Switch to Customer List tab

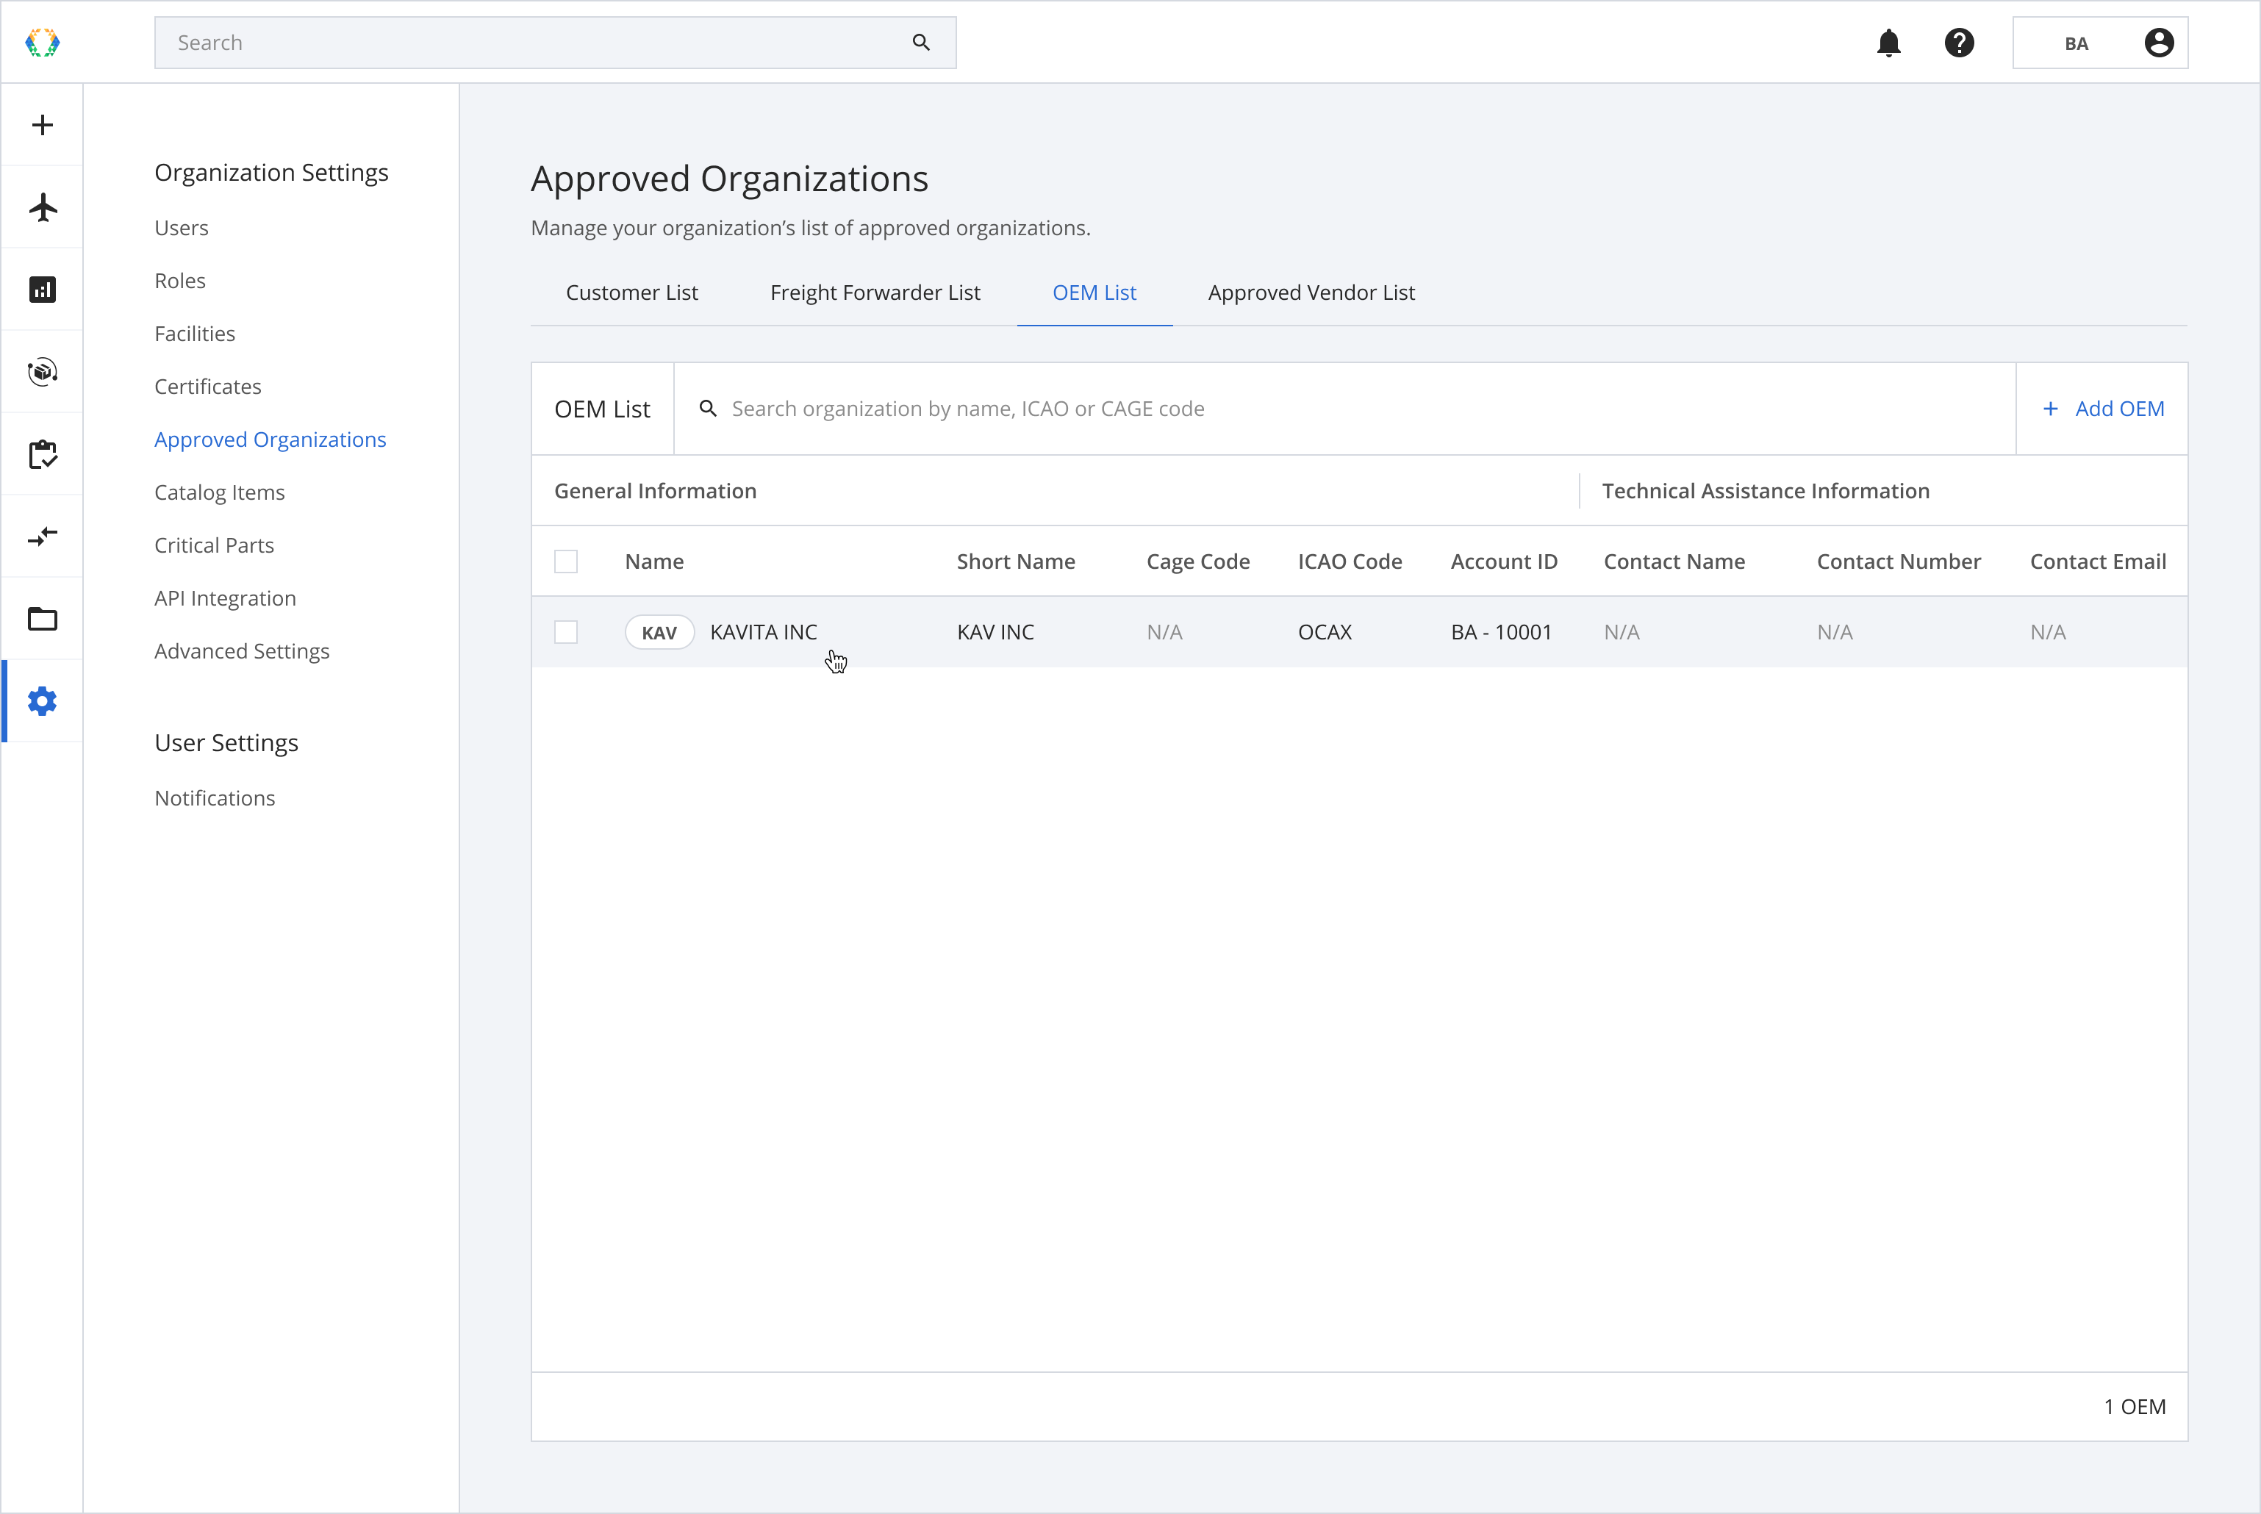click(x=631, y=293)
